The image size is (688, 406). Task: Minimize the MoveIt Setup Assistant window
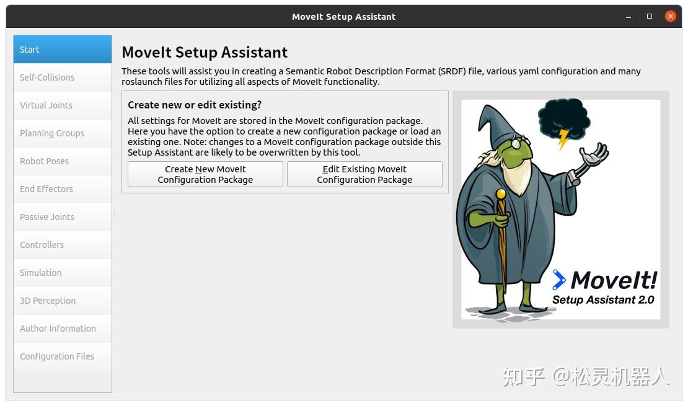tap(628, 17)
